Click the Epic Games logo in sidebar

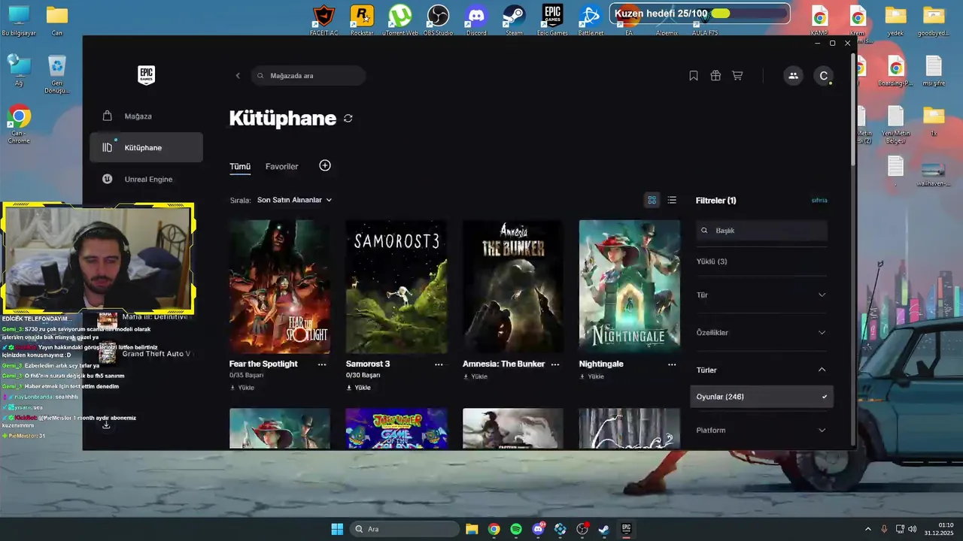(146, 75)
